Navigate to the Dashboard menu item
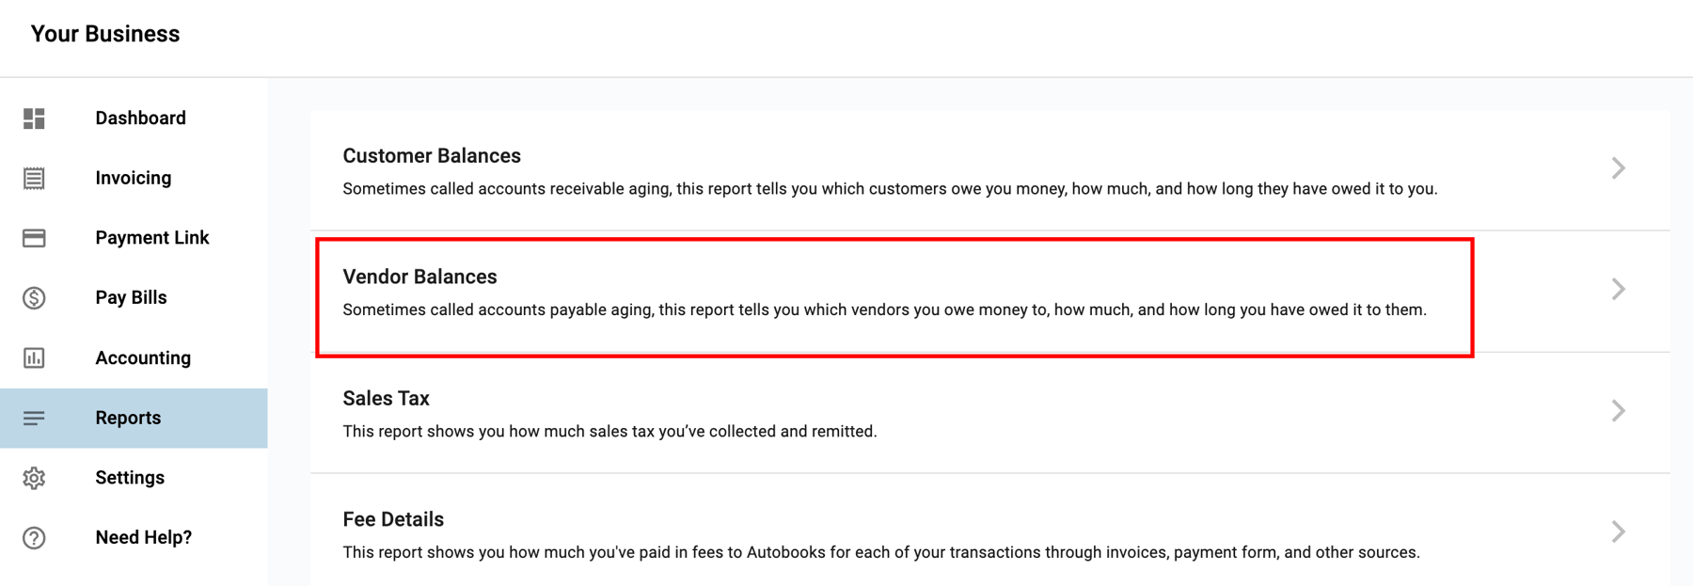This screenshot has height=586, width=1693. (x=139, y=118)
